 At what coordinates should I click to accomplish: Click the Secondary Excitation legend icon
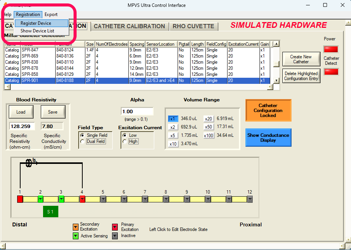[76, 227]
